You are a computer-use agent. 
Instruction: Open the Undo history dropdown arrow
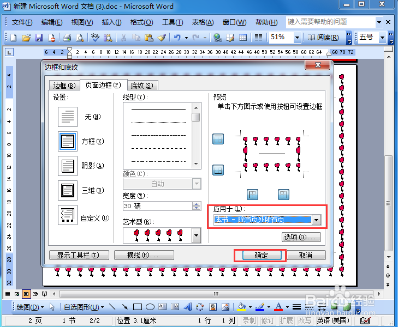click(186, 38)
